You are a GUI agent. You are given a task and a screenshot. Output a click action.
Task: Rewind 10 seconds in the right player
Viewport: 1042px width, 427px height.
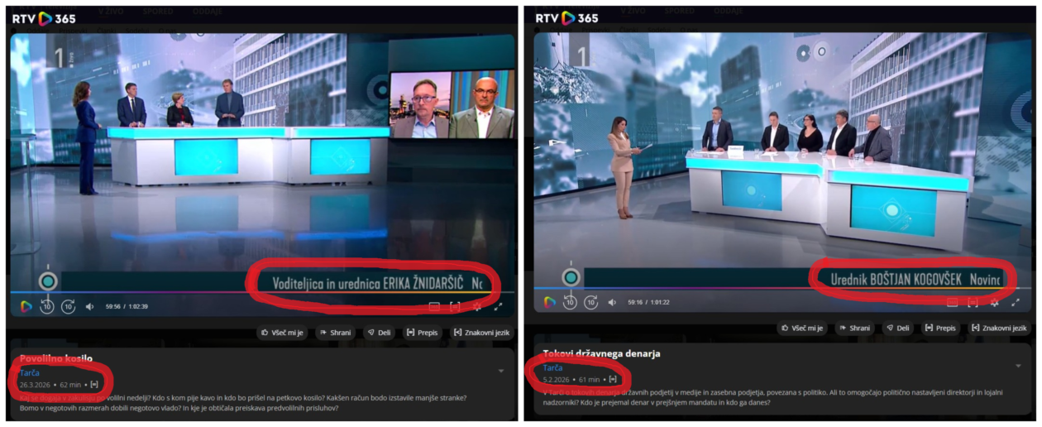pos(570,302)
